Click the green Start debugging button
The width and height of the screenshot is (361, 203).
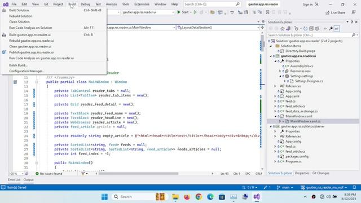coord(183,12)
